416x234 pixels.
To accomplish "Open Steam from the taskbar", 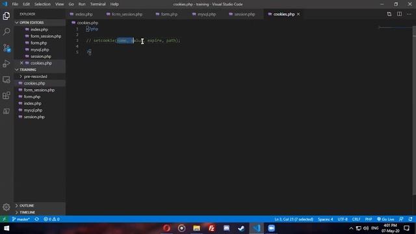I will pos(241,228).
